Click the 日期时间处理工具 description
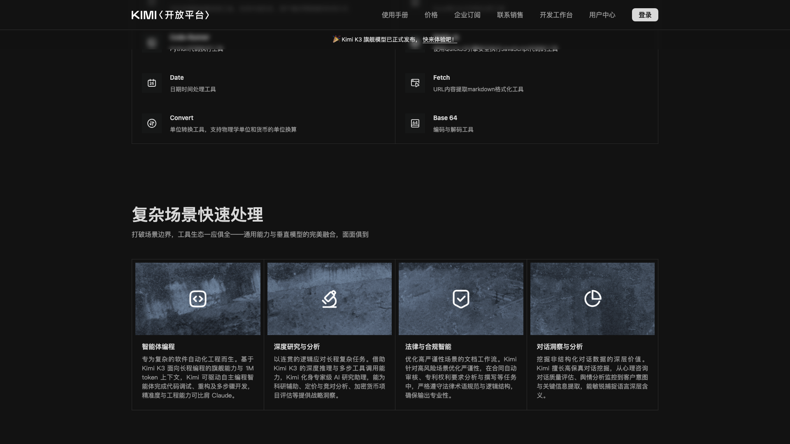The width and height of the screenshot is (790, 444). [193, 89]
